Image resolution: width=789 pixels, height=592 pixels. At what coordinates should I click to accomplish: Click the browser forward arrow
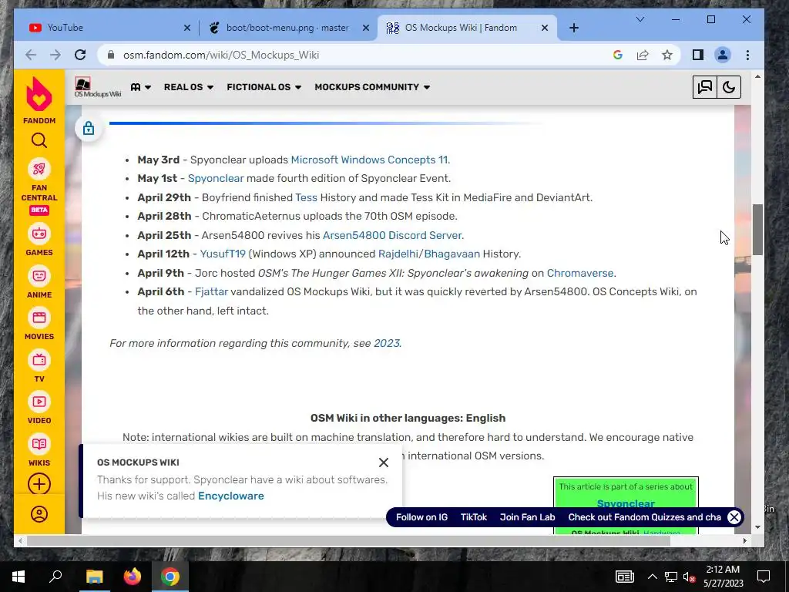[x=55, y=55]
